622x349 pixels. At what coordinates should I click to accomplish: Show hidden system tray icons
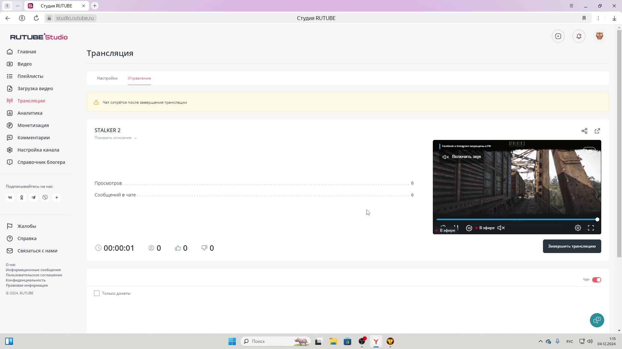540,341
